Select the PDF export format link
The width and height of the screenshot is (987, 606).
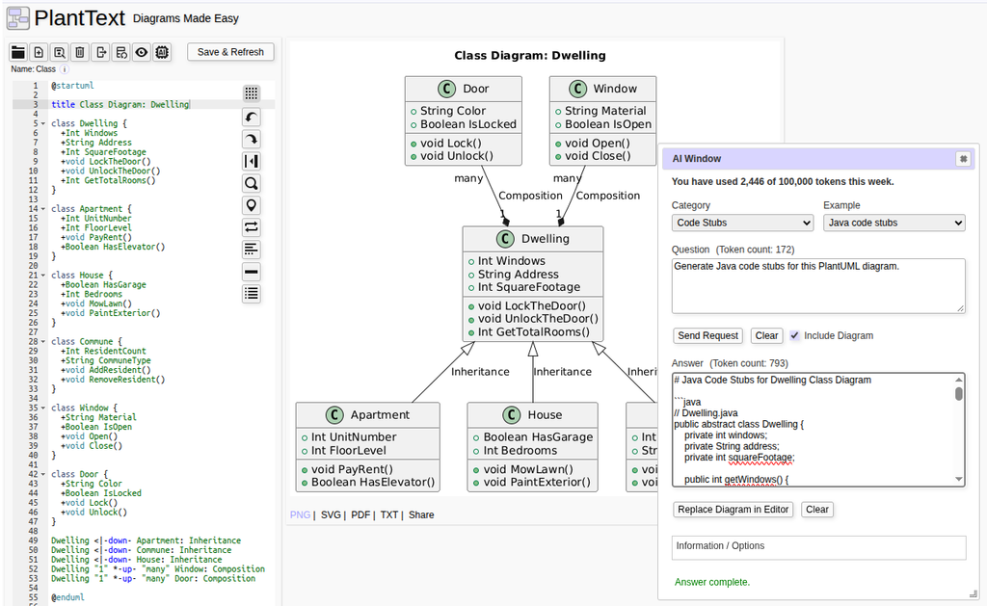pos(360,514)
